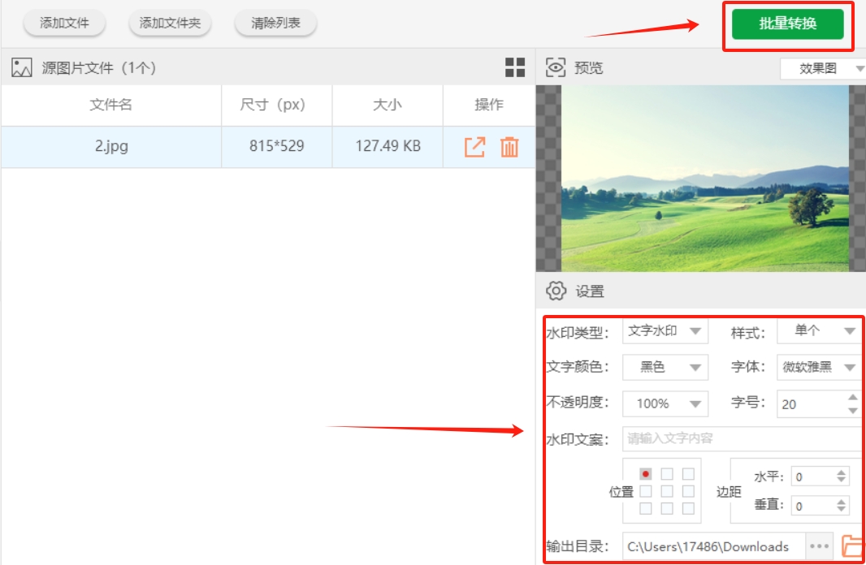Click the 水印文案 text input field

pyautogui.click(x=742, y=438)
